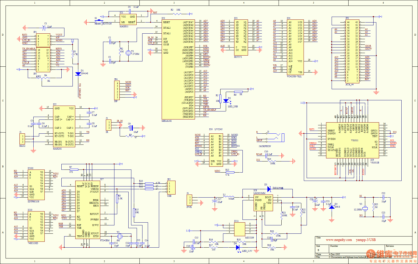Image resolution: width=418 pixels, height=264 pixels.
Task: Select the HCT573 latch label
Action: pos(238,56)
